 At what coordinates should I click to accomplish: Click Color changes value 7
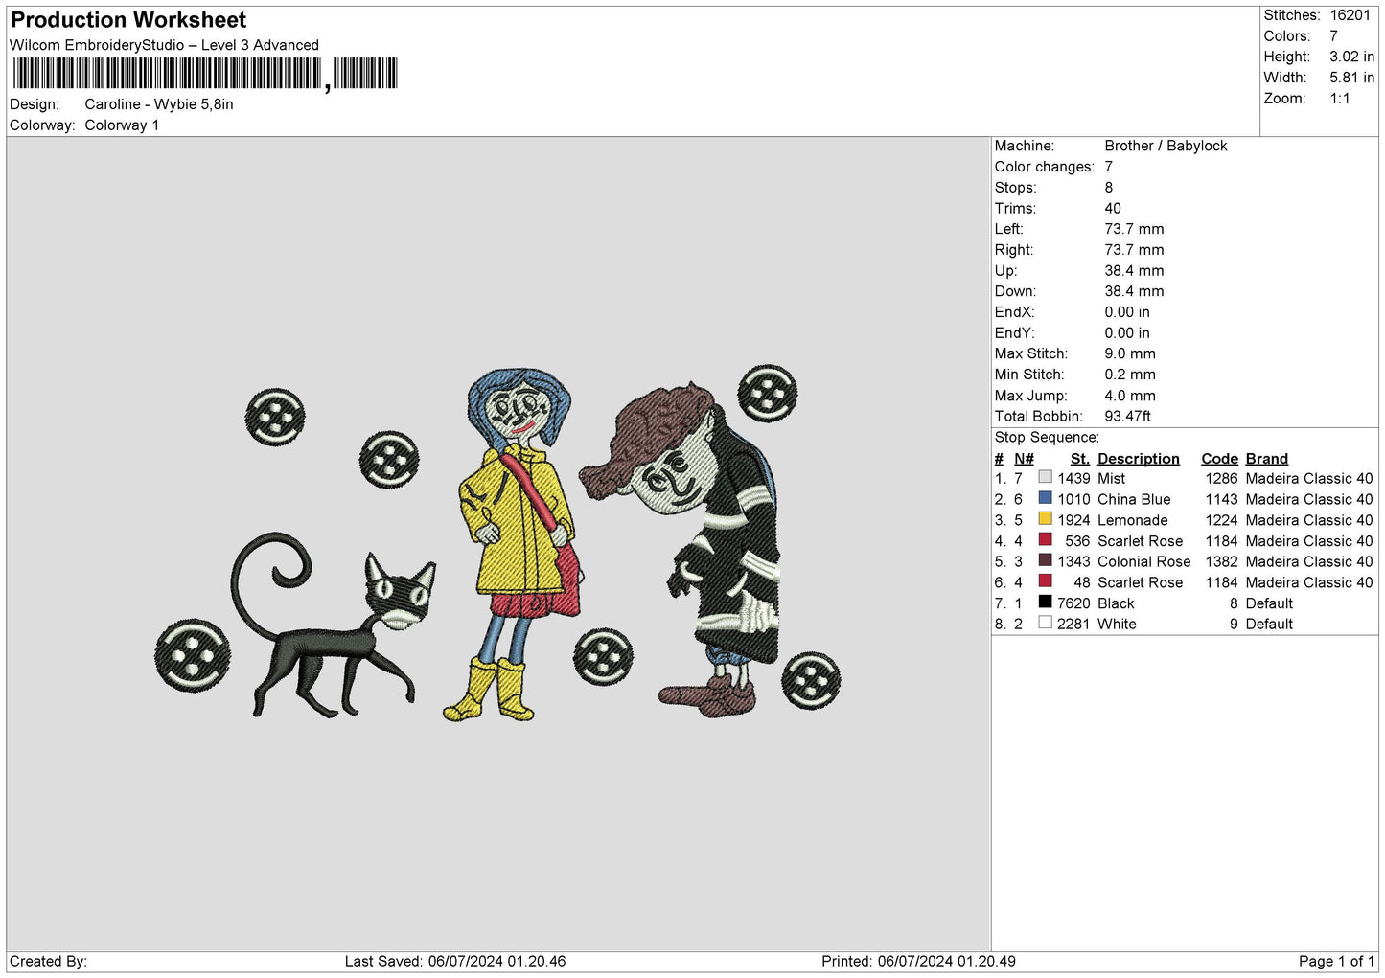pos(1109,167)
